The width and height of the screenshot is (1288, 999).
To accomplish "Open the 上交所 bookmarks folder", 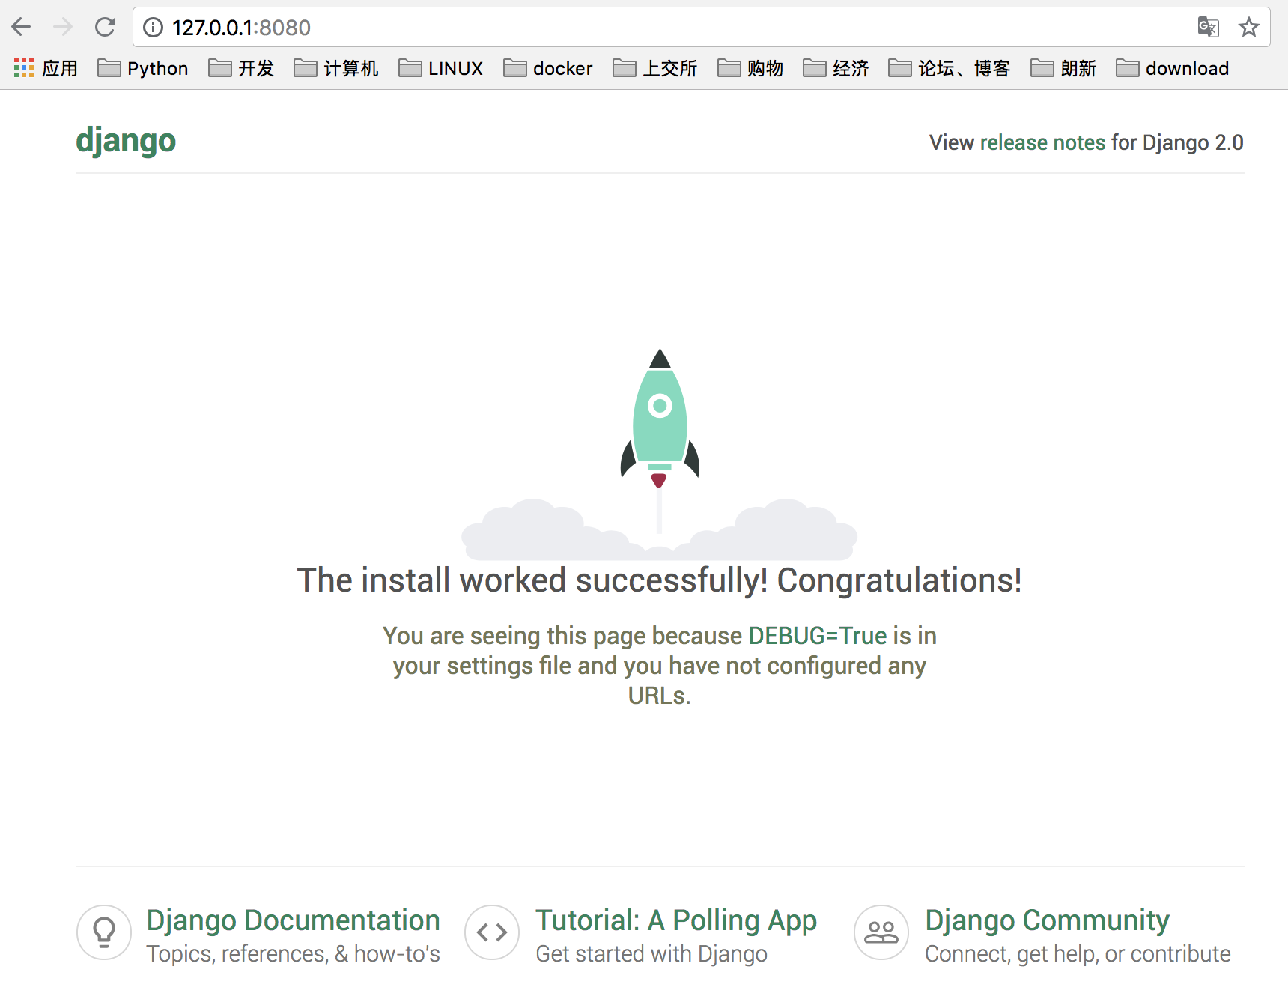I will click(655, 68).
